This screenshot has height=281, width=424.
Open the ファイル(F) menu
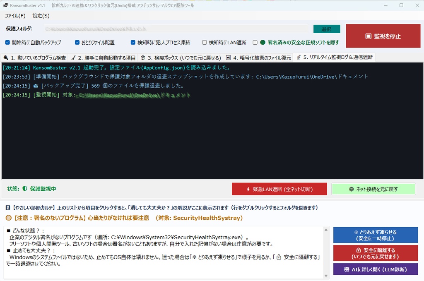coord(15,16)
